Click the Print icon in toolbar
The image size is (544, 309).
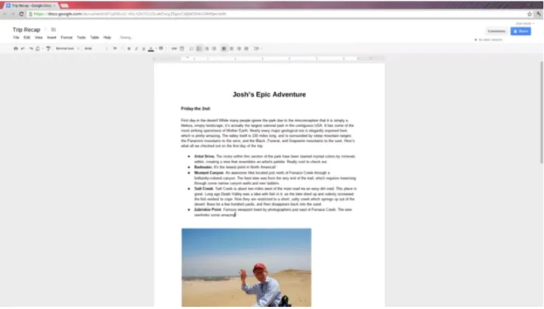pyautogui.click(x=16, y=48)
